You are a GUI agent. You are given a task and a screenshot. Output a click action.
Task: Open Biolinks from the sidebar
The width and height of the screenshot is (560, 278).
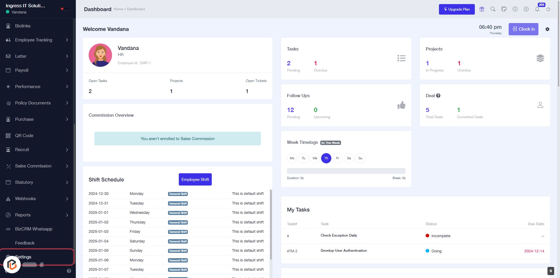pyautogui.click(x=23, y=26)
